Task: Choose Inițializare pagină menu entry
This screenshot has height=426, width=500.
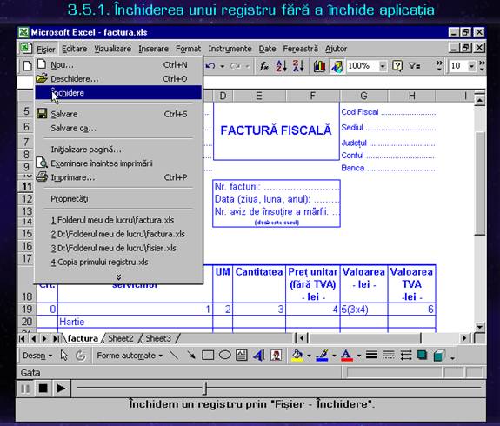Action: tap(118, 150)
